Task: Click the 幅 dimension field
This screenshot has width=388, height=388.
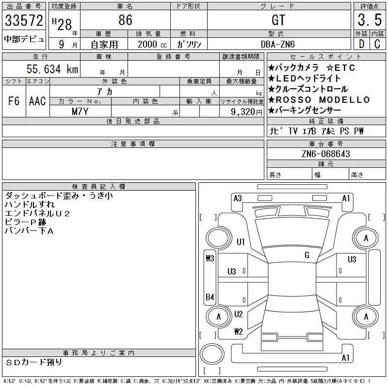Action: point(330,175)
